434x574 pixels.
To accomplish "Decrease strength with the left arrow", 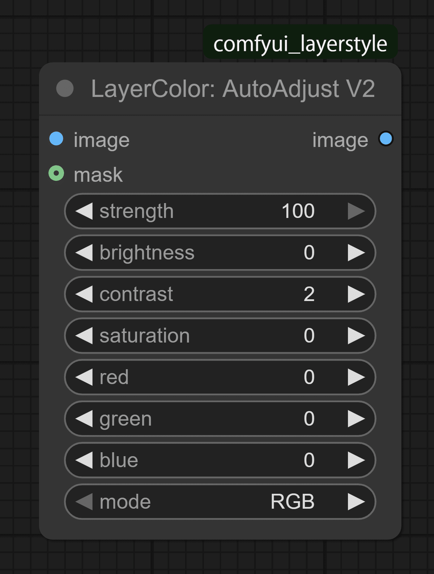I will pyautogui.click(x=84, y=211).
